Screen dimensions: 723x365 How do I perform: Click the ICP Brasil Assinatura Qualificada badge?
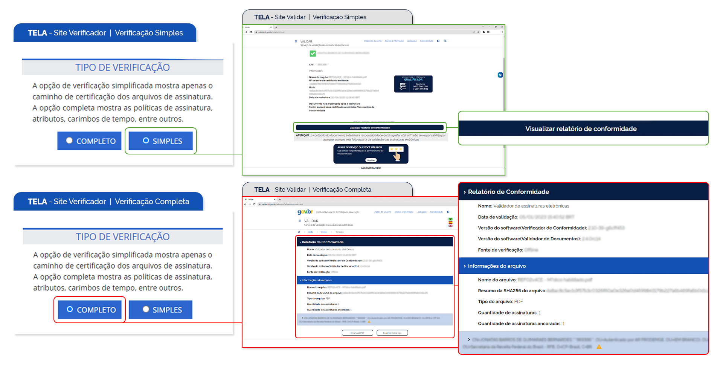coord(413,84)
